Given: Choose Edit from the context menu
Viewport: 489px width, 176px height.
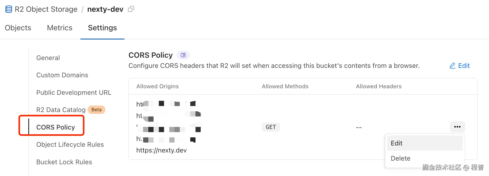Looking at the screenshot, I should coord(396,143).
